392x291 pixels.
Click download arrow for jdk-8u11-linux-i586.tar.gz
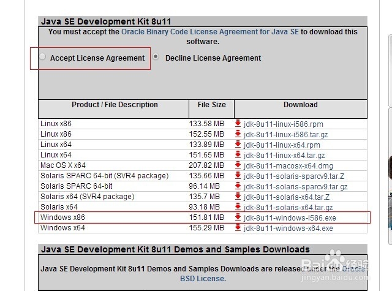[x=238, y=134]
